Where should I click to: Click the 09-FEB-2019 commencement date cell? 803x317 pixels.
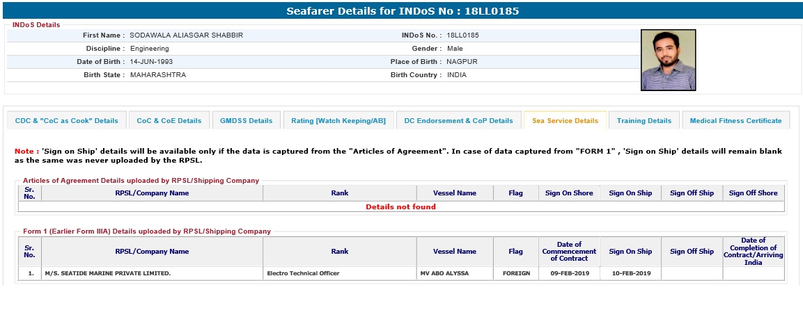click(x=569, y=273)
